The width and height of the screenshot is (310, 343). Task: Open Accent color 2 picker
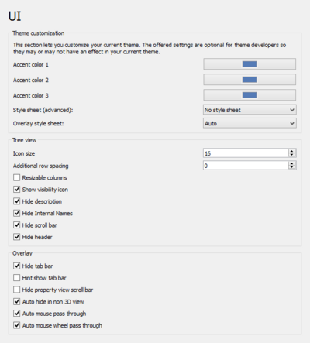pos(250,80)
